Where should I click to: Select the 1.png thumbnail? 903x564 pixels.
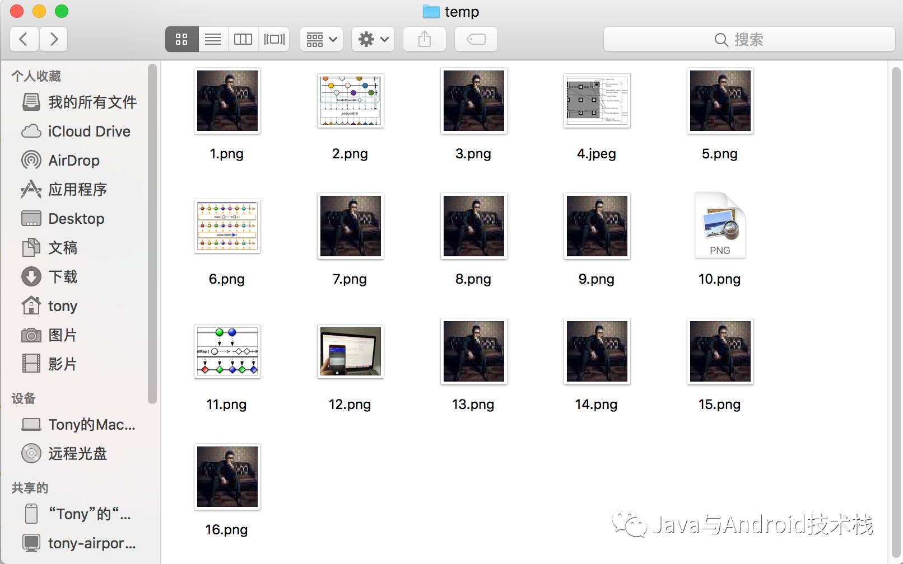pos(227,101)
